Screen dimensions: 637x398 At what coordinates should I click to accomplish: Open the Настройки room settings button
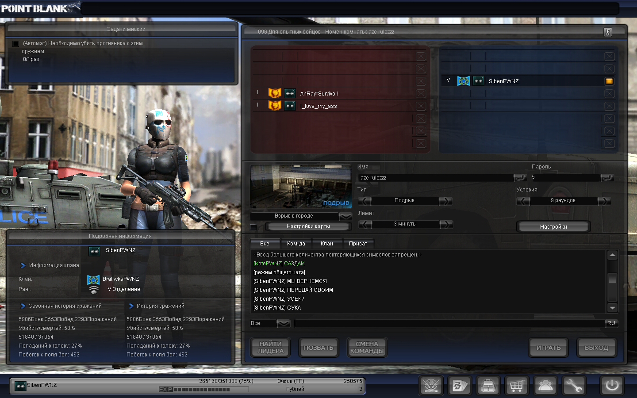(x=553, y=226)
